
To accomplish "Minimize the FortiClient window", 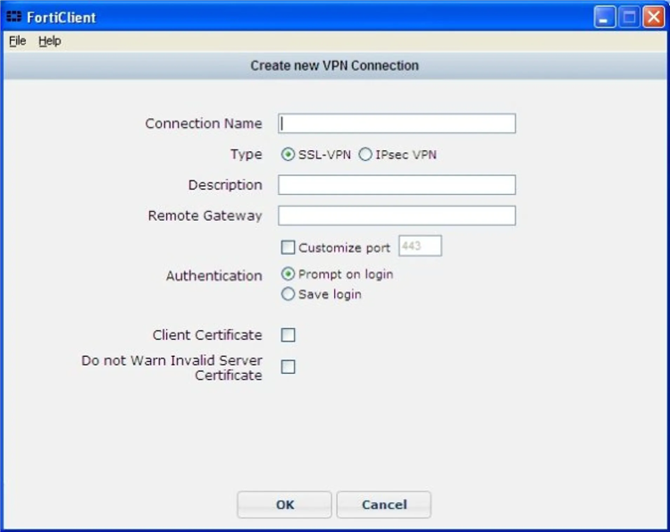I will 604,17.
